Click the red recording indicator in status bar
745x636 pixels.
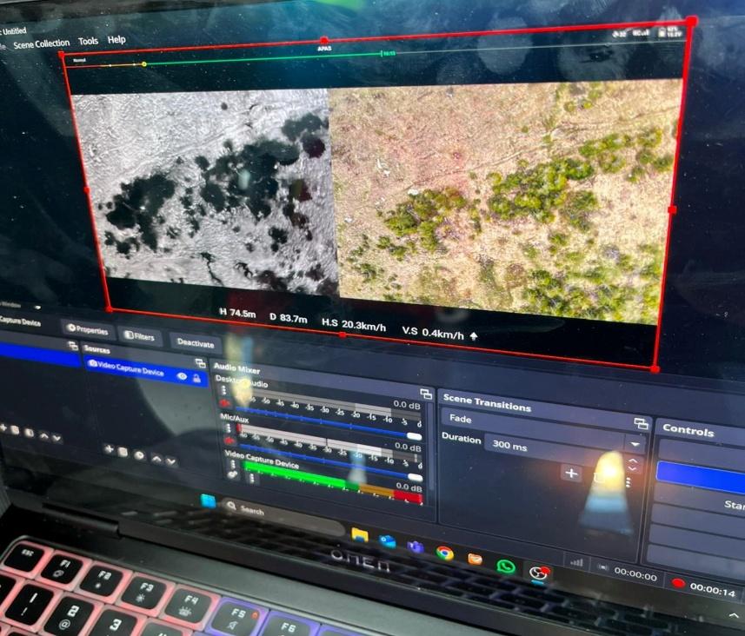(678, 583)
